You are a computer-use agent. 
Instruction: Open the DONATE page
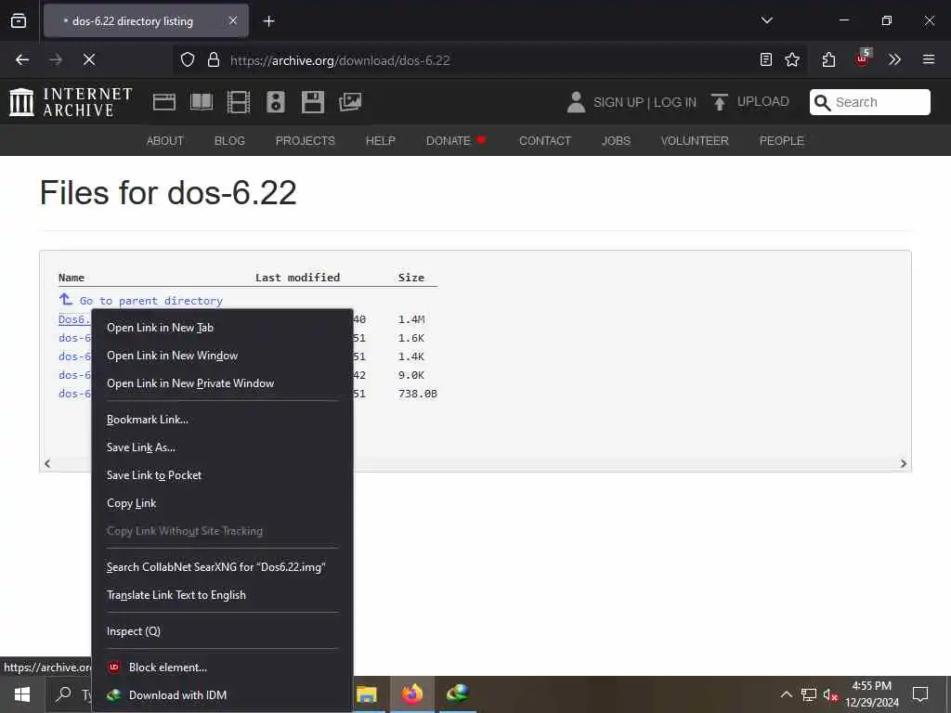click(456, 141)
